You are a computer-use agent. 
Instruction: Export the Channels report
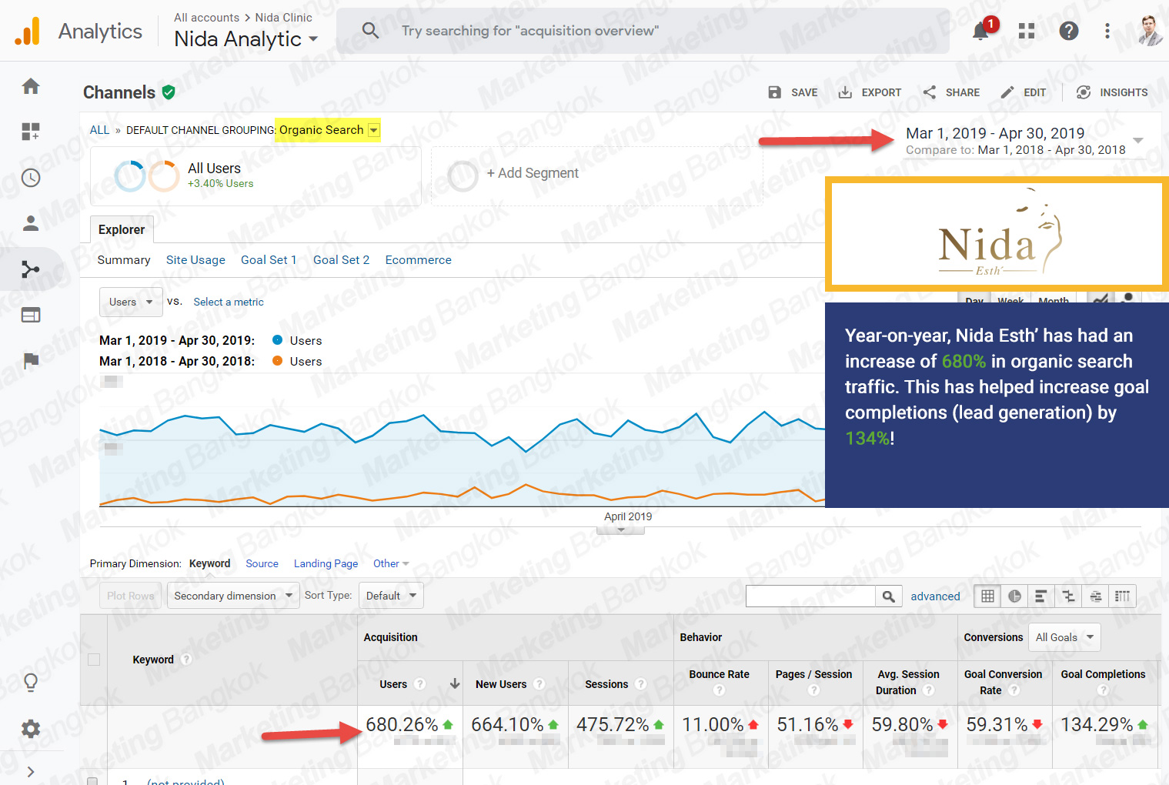point(869,92)
